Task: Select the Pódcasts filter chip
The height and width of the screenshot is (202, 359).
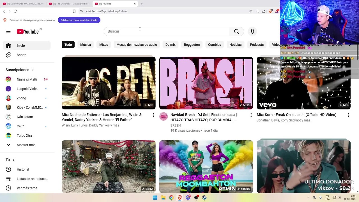Action: (257, 45)
